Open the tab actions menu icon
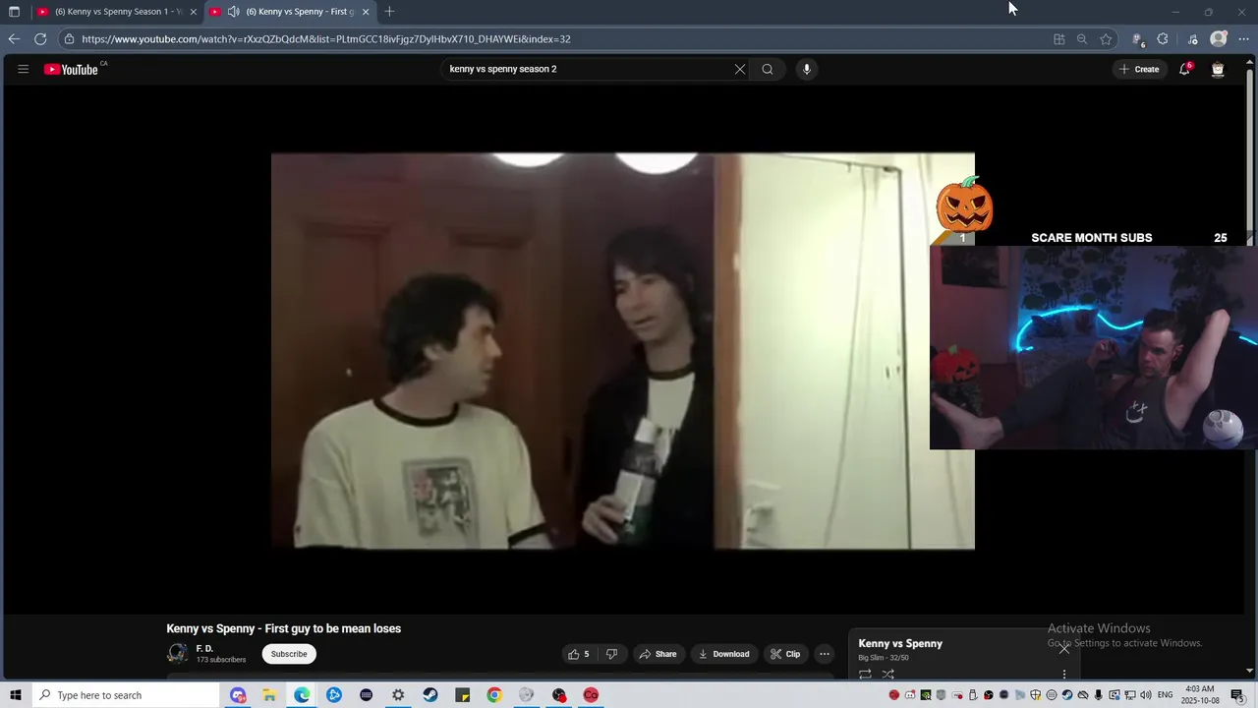 pos(14,12)
